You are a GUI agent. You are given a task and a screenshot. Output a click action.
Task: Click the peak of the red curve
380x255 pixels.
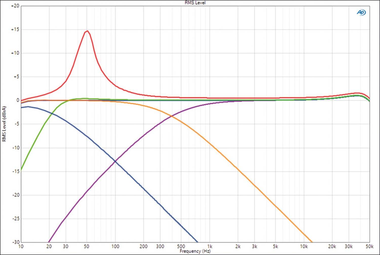[x=87, y=31]
